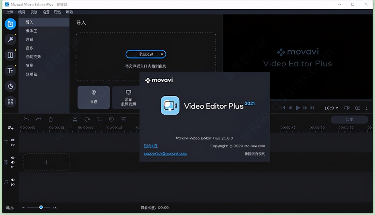Click the screen recording monitor tile
This screenshot has width=375, height=215.
tap(126, 97)
